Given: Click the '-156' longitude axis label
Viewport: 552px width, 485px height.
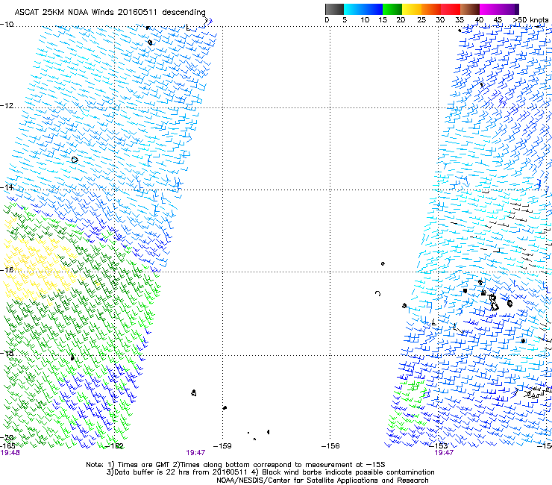Looking at the screenshot, I should click(x=330, y=446).
